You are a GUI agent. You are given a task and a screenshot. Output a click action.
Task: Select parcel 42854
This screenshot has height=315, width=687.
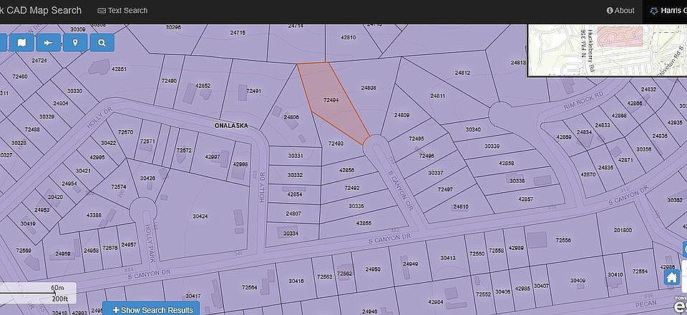294,194
